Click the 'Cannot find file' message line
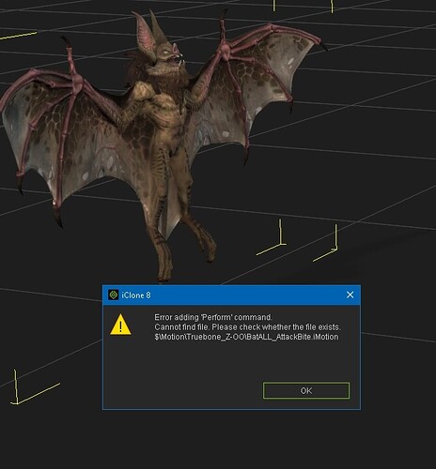The image size is (436, 469). (x=247, y=327)
